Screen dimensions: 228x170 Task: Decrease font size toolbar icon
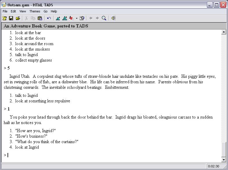point(58,18)
